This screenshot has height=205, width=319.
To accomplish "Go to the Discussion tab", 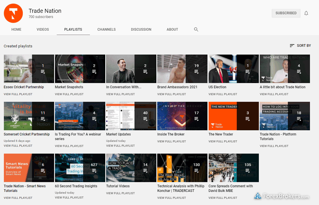I will pyautogui.click(x=141, y=30).
